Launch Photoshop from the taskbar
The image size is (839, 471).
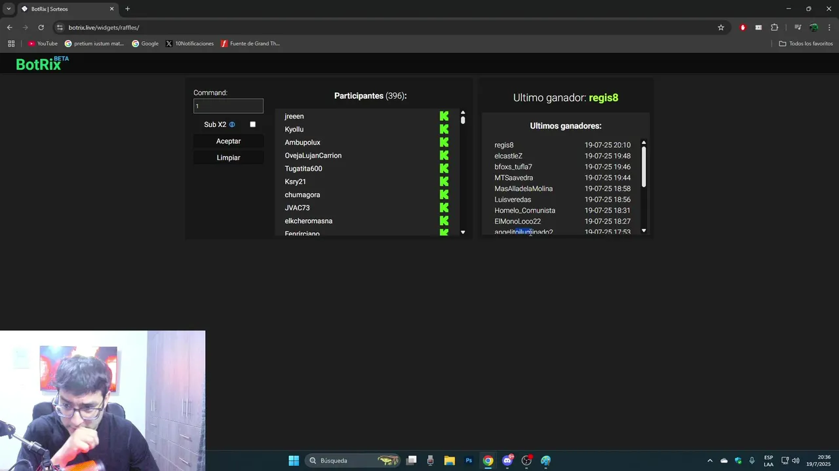(x=469, y=461)
